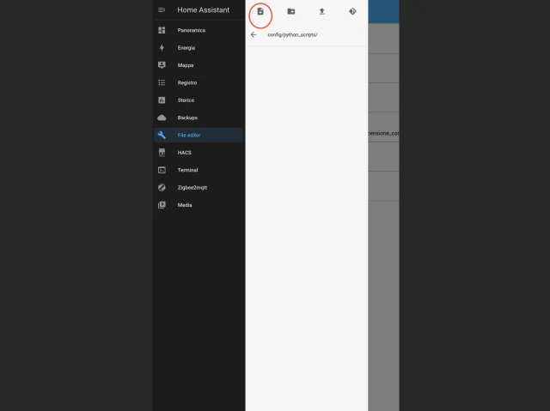The width and height of the screenshot is (550, 411).
Task: Open Panoramica dashboard
Action: [191, 30]
